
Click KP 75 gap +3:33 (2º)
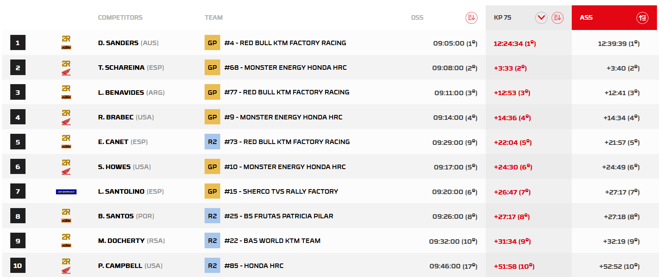click(x=510, y=68)
